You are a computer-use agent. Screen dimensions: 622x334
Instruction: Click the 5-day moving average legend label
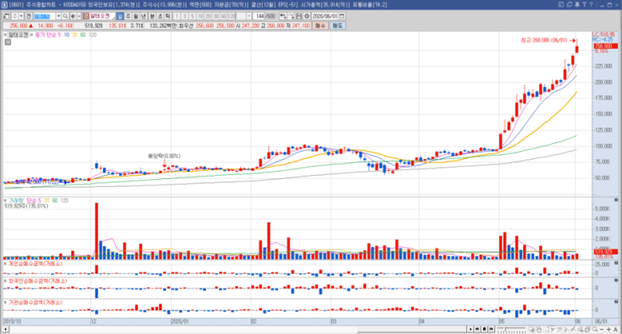pos(59,35)
